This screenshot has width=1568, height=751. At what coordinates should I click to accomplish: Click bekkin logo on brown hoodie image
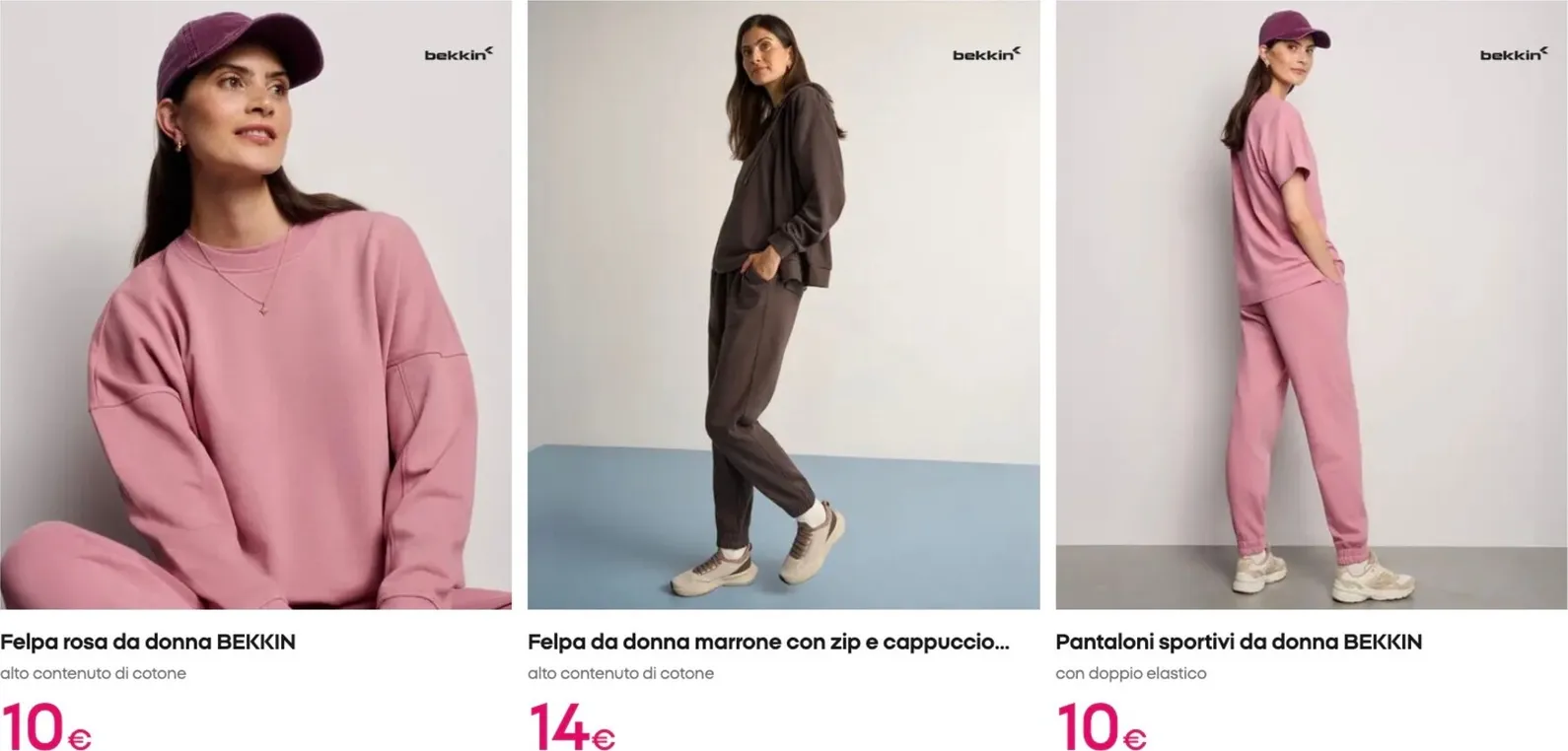click(986, 53)
